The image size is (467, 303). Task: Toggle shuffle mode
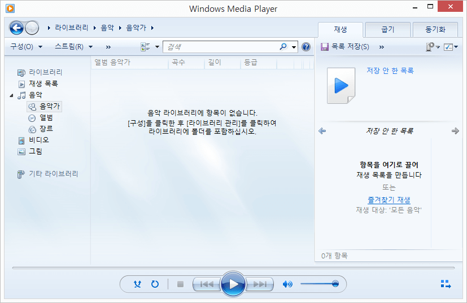(137, 284)
